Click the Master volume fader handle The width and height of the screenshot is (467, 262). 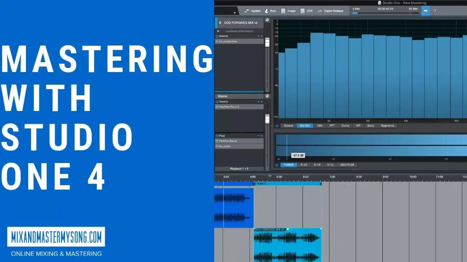click(x=267, y=119)
